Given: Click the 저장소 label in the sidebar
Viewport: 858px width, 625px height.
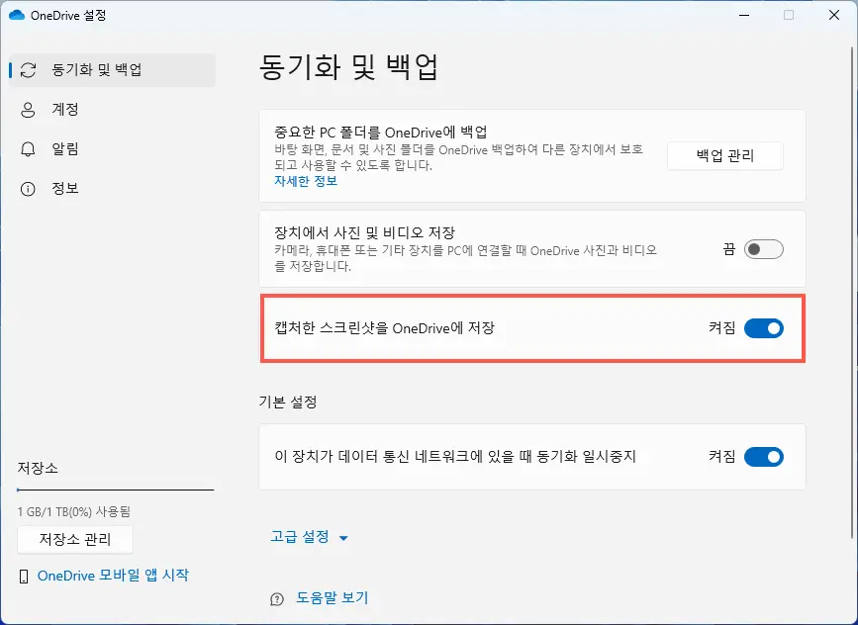Looking at the screenshot, I should pyautogui.click(x=38, y=468).
